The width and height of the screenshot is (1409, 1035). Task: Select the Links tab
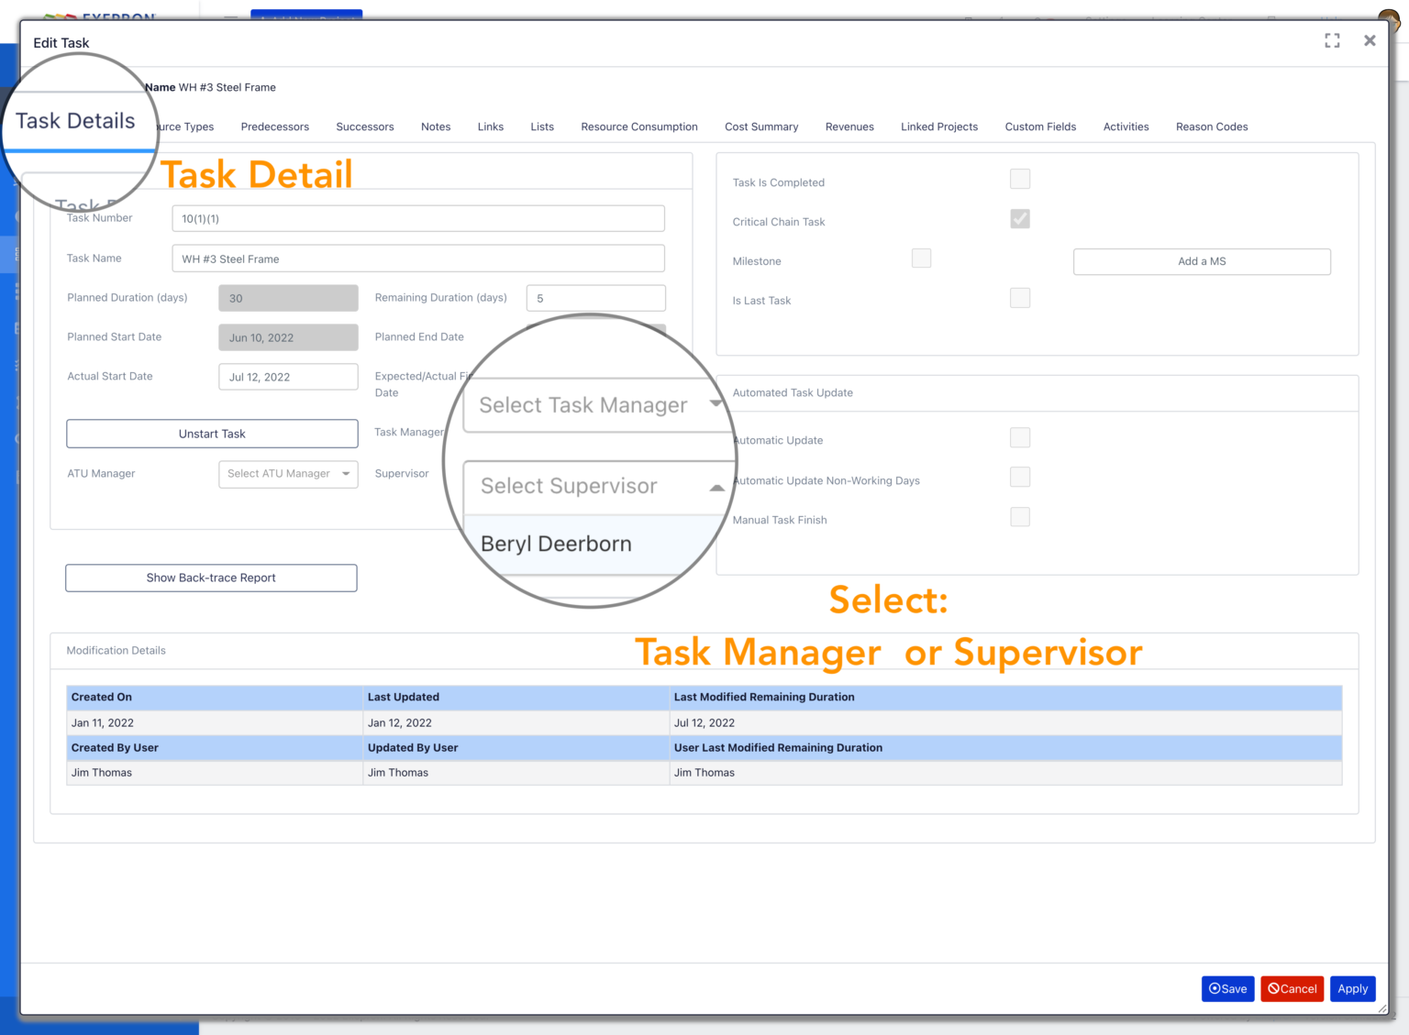click(491, 127)
